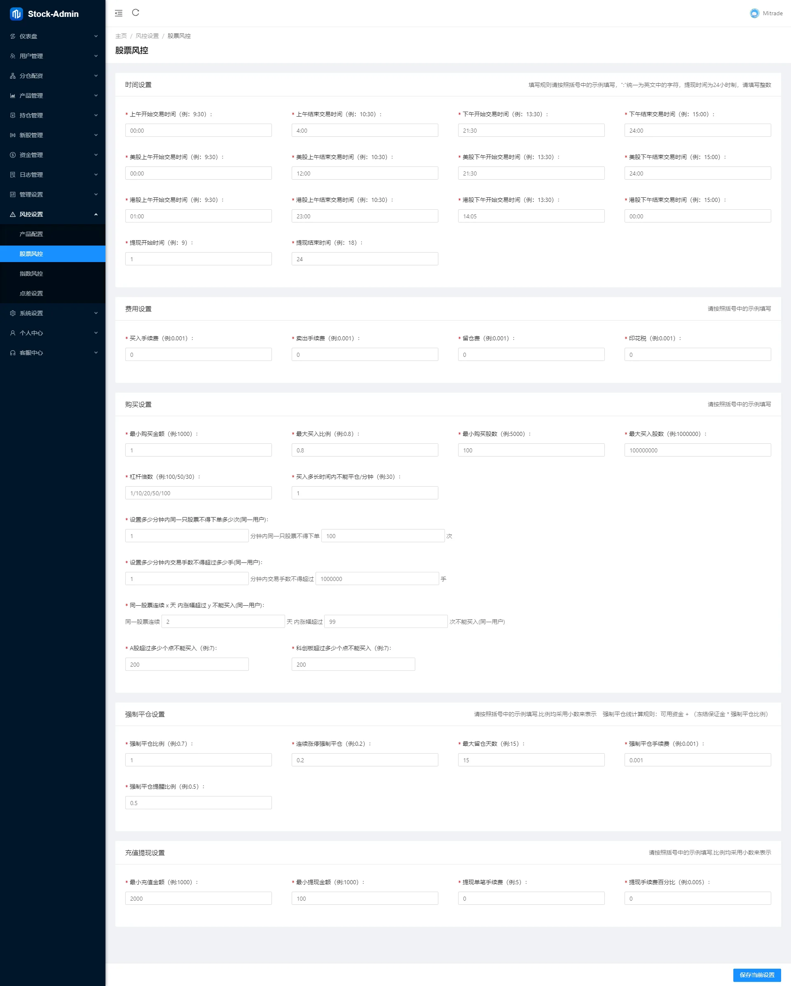
Task: Expand the 资金管理 menu chevron
Action: [96, 155]
